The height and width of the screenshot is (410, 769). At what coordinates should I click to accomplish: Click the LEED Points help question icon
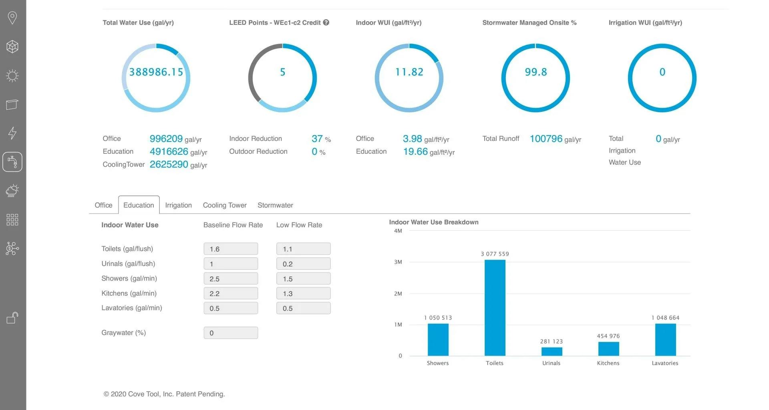326,22
